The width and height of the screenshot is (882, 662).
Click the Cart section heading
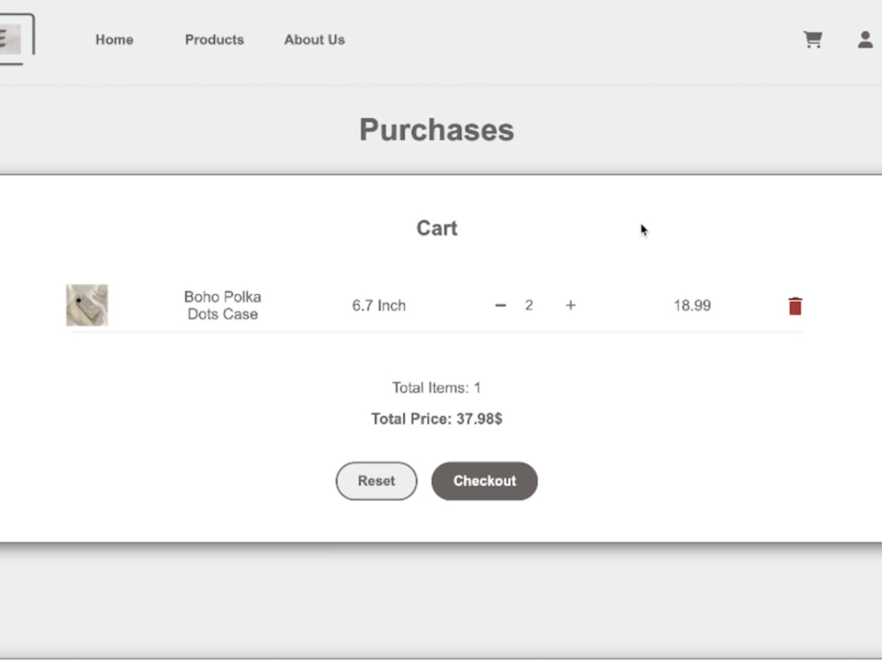coord(437,228)
